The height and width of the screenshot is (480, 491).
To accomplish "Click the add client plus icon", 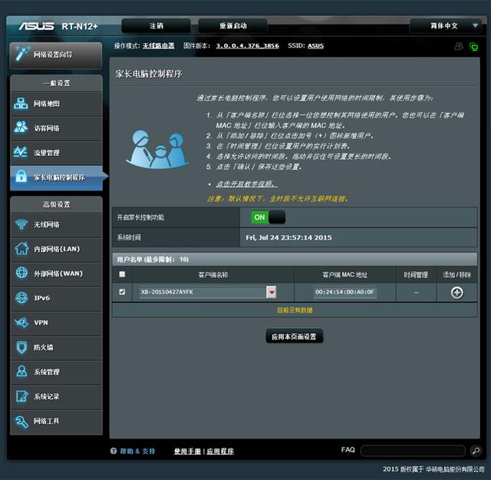I will coord(457,293).
